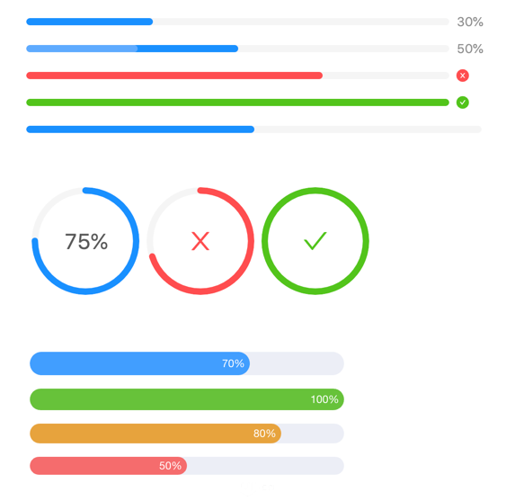515x501 pixels.
Task: Click the thin red exception progress bar
Action: (237, 76)
